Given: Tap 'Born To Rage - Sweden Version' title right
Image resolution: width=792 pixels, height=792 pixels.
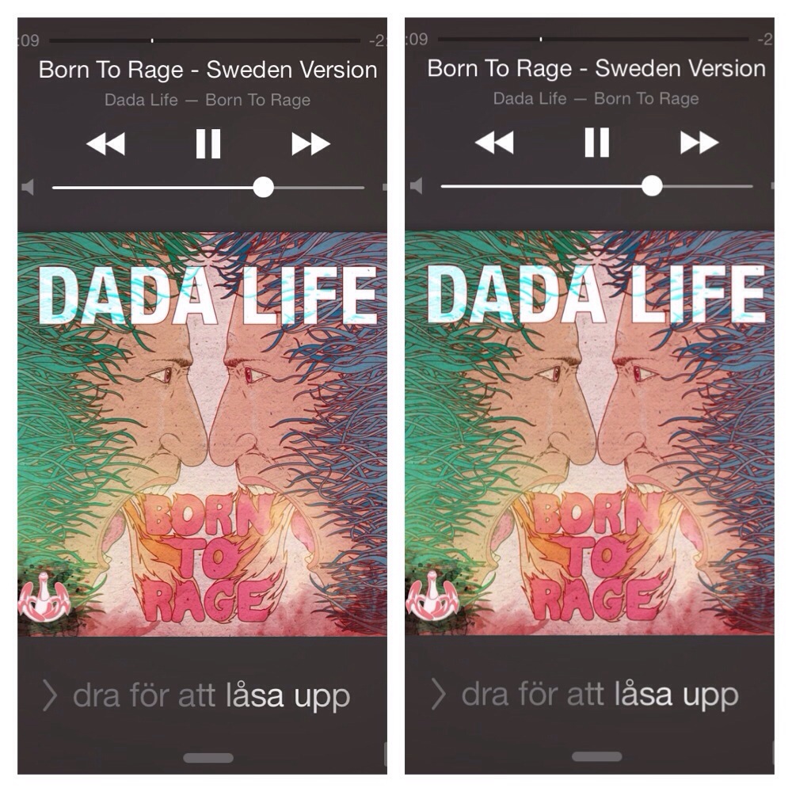Looking at the screenshot, I should tap(596, 69).
